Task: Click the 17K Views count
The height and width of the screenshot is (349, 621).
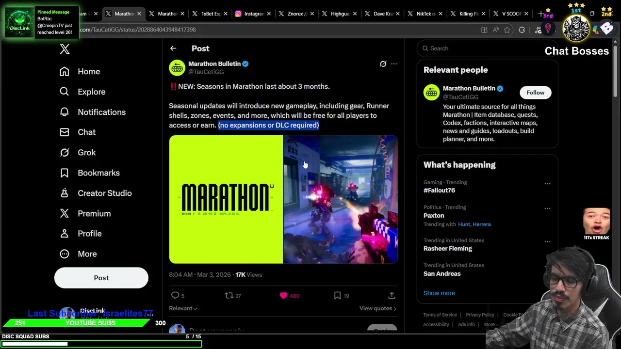Action: pos(249,275)
